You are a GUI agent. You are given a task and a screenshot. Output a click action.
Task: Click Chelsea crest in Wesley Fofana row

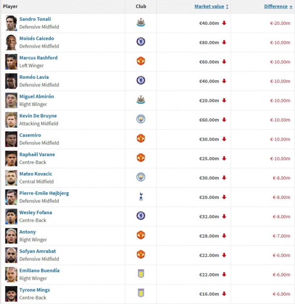click(x=141, y=215)
